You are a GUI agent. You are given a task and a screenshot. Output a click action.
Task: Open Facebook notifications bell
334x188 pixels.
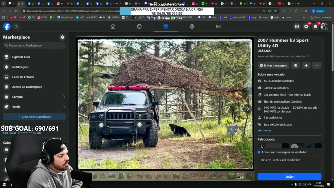(315, 26)
